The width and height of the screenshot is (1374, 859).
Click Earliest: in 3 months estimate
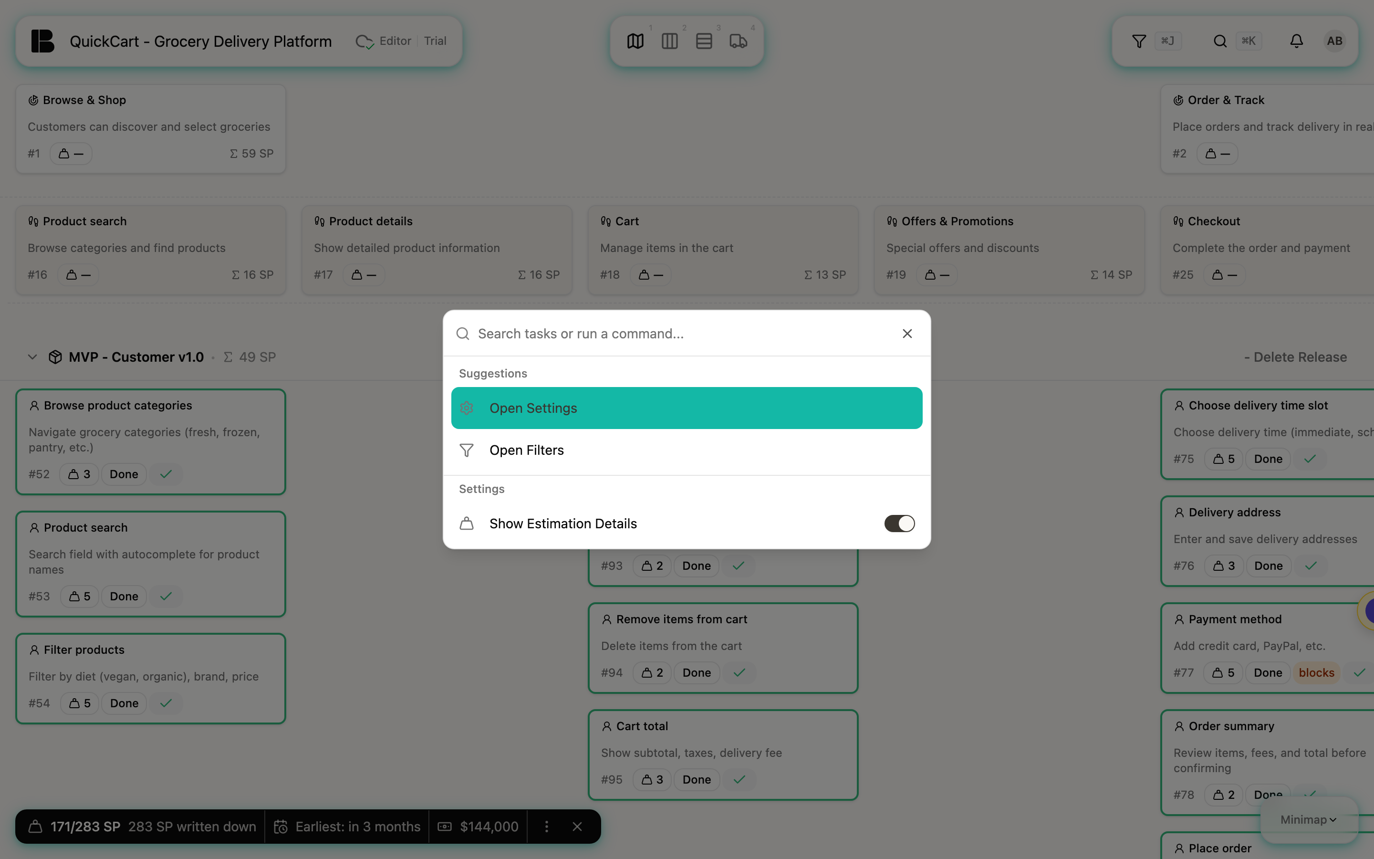pyautogui.click(x=347, y=827)
